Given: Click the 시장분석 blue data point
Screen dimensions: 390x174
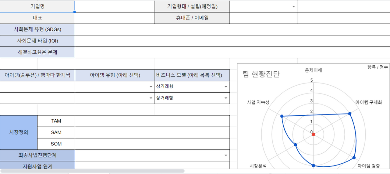Looking at the screenshot, I should pos(295,145).
